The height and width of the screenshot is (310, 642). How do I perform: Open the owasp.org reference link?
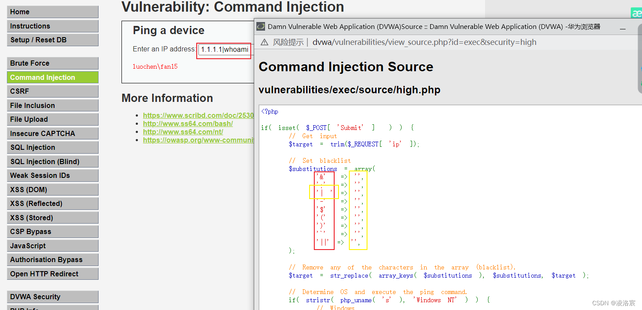[x=198, y=140]
